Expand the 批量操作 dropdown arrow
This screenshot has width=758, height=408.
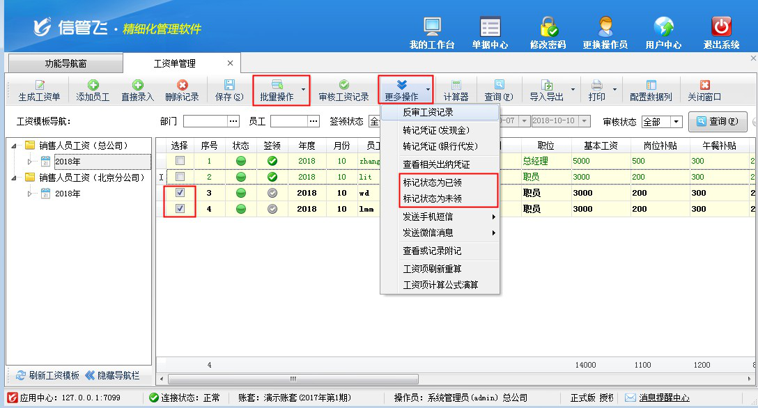(x=303, y=91)
